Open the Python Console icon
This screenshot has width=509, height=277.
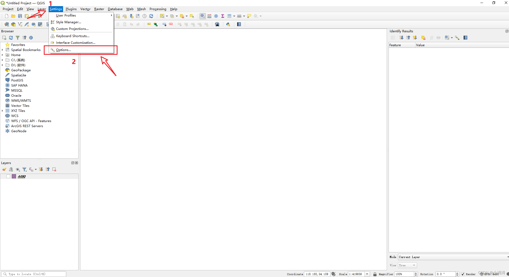pyautogui.click(x=228, y=24)
